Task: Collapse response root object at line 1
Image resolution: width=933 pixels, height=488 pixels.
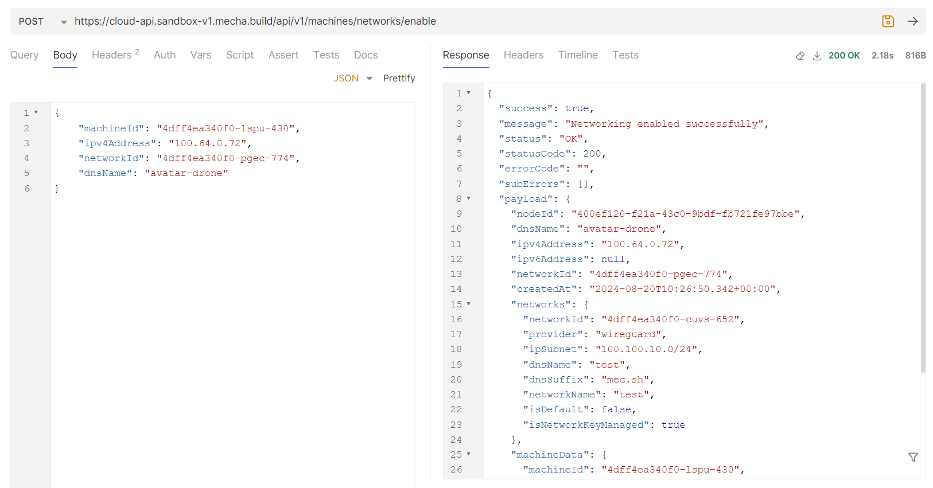Action: 469,93
